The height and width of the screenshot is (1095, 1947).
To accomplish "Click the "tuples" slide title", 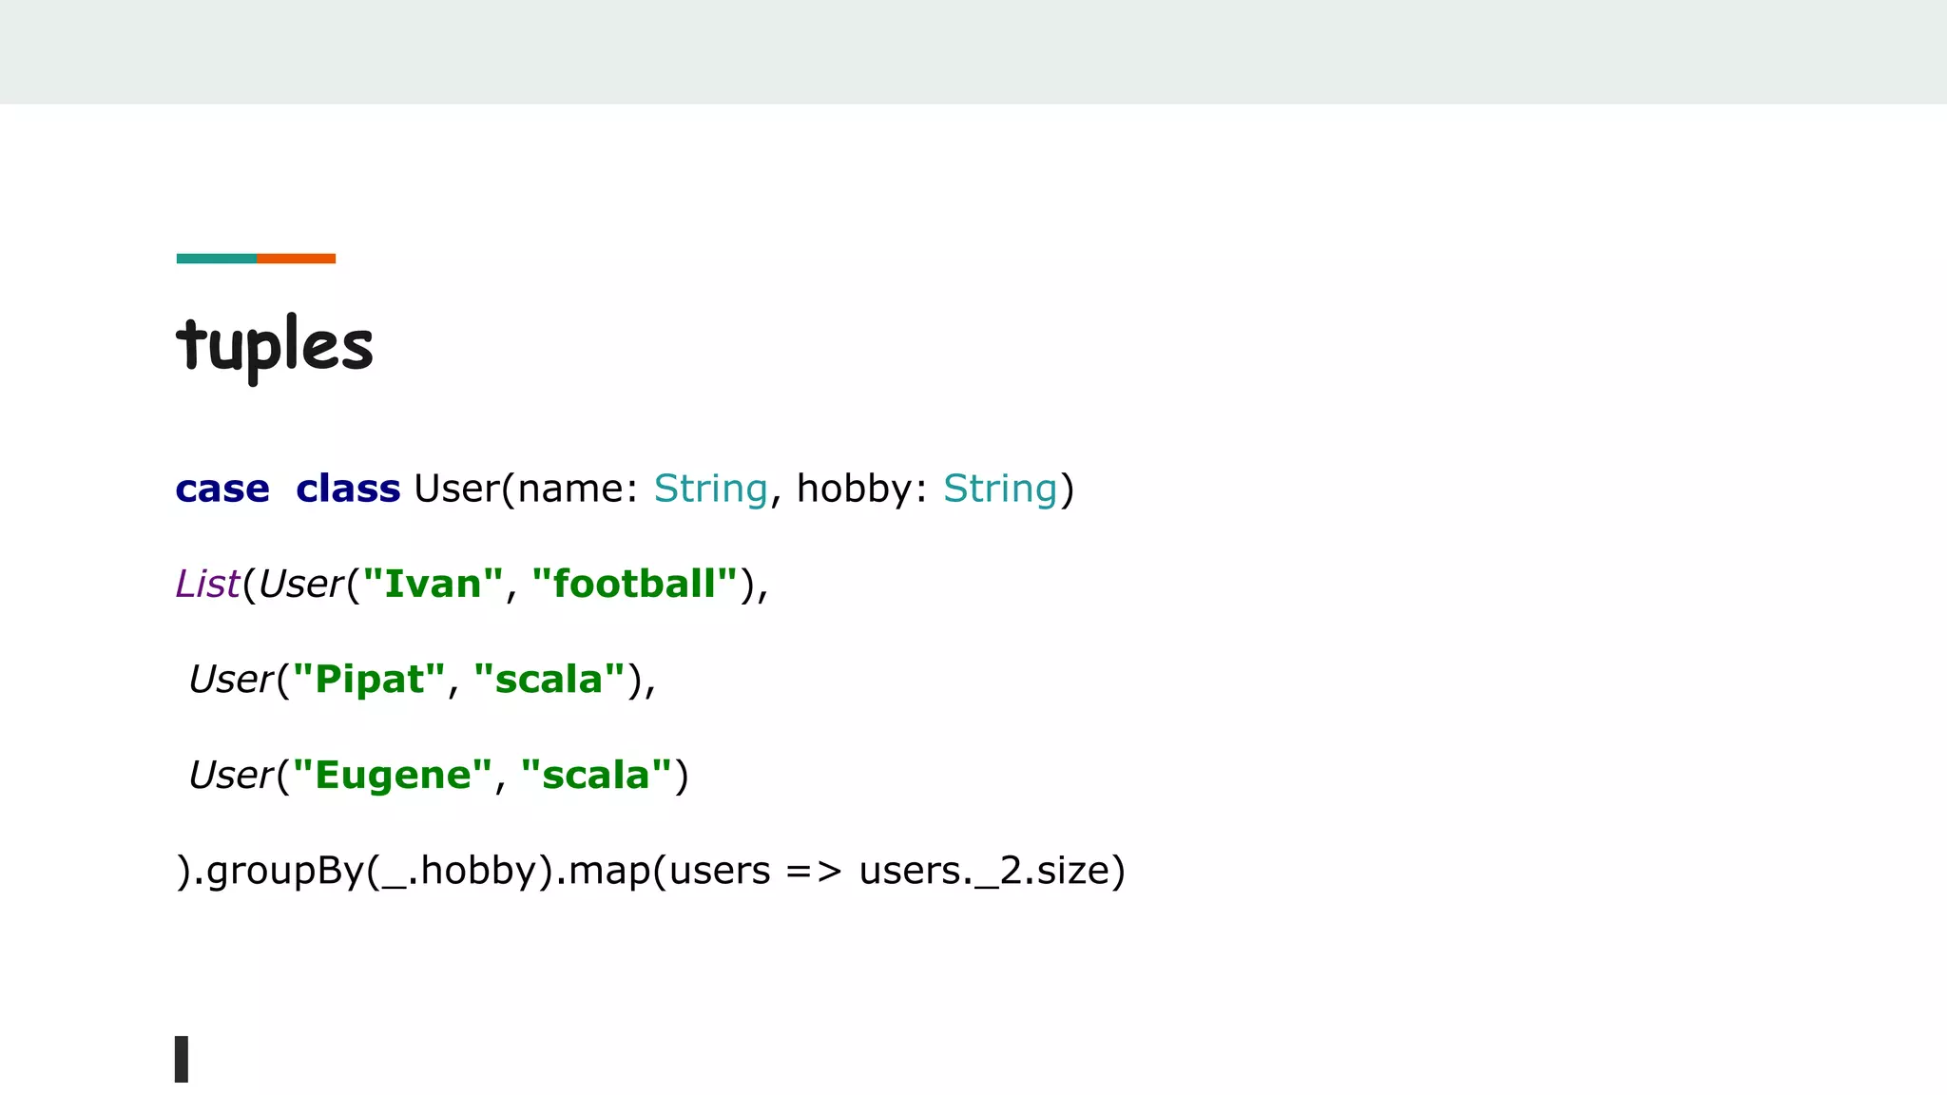I will coord(275,346).
